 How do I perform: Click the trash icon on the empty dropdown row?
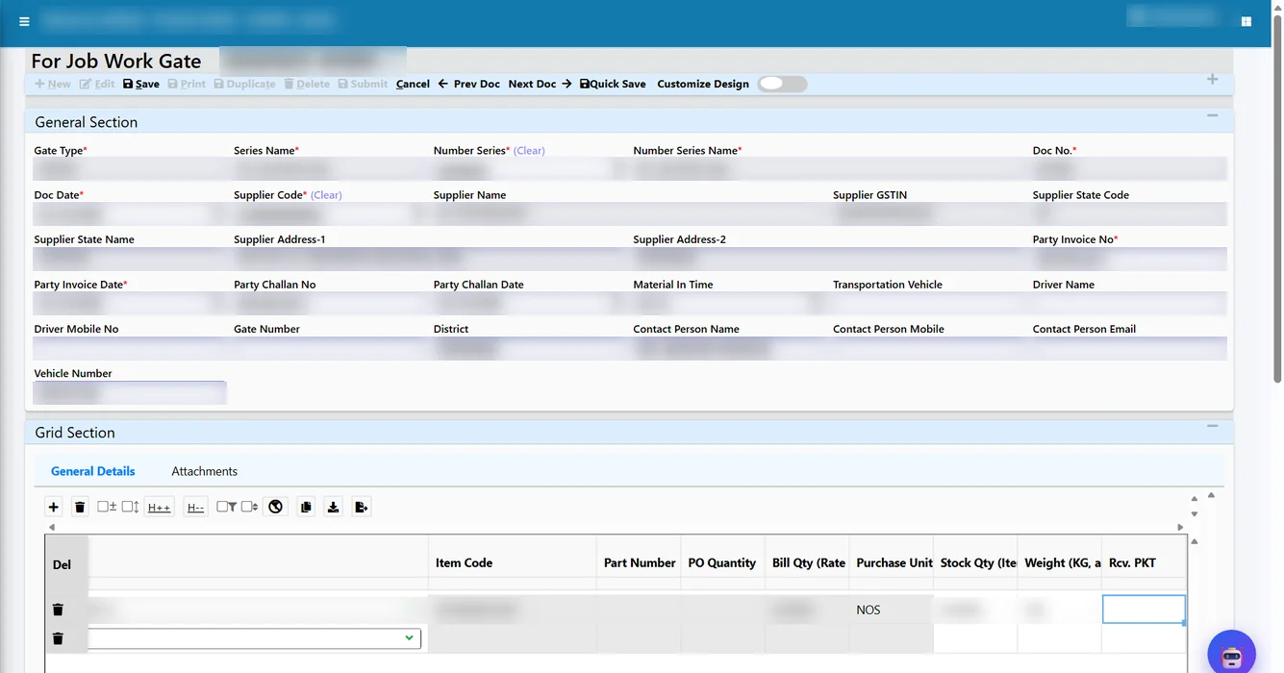pyautogui.click(x=58, y=638)
